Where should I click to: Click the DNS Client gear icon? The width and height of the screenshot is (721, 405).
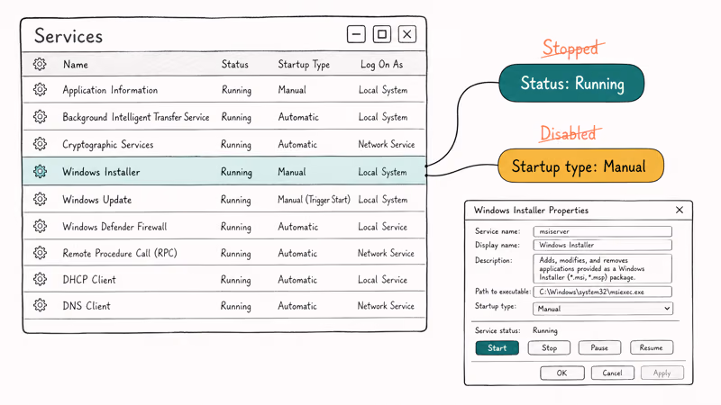tap(40, 306)
